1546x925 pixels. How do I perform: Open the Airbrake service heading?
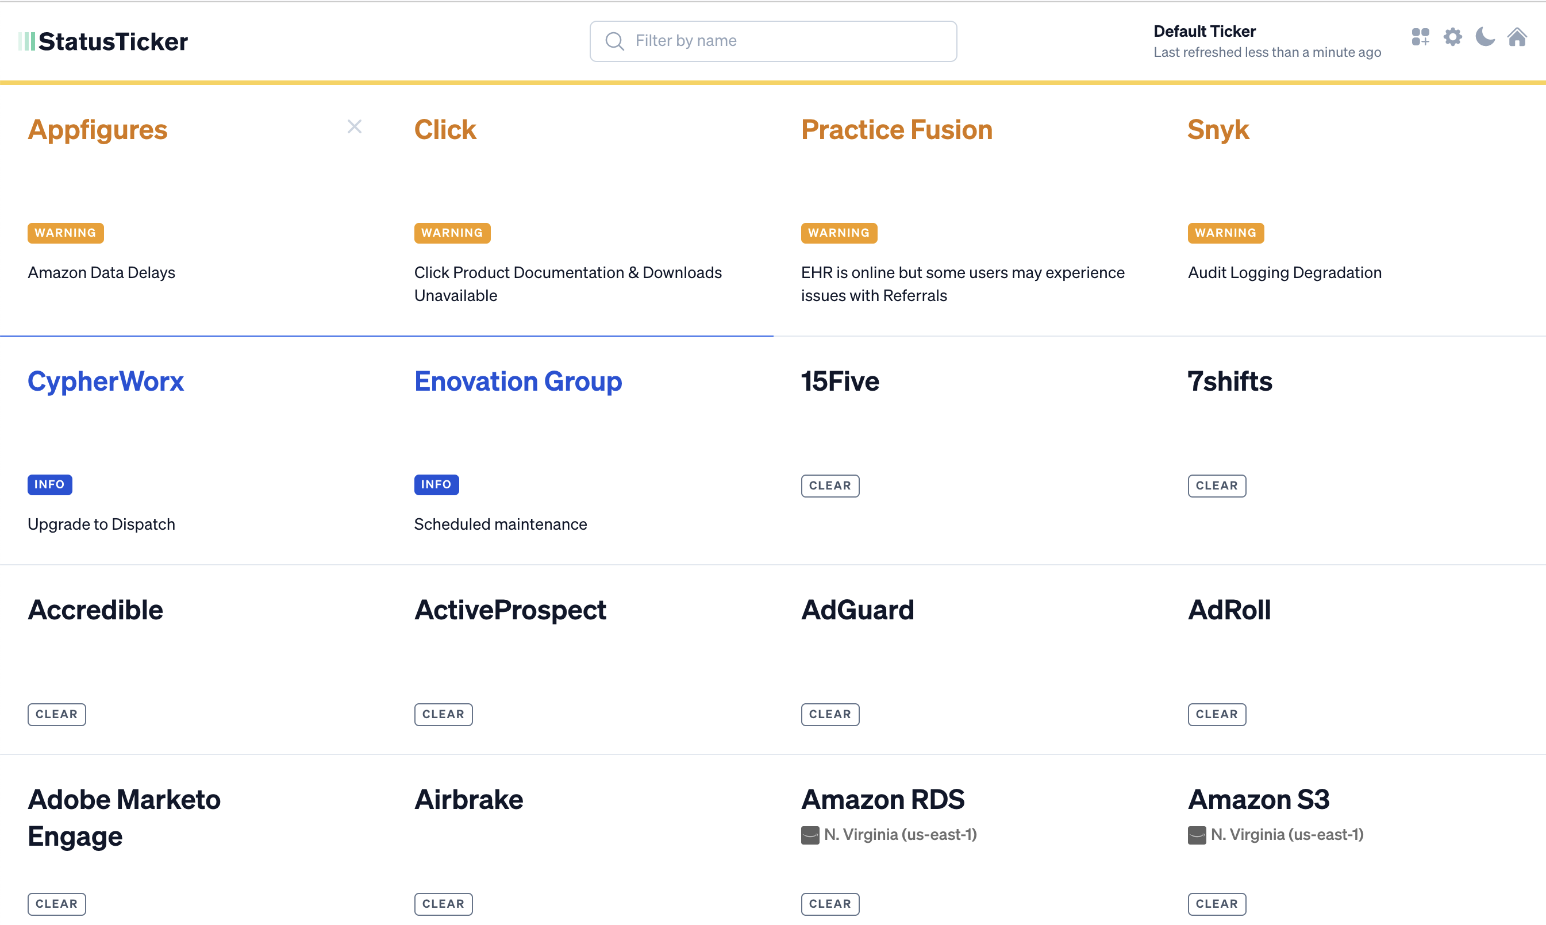coord(468,799)
